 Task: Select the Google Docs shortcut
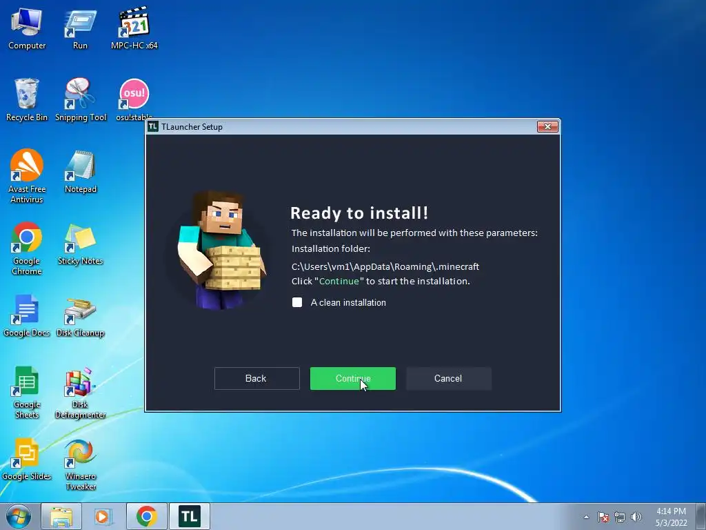pos(27,315)
